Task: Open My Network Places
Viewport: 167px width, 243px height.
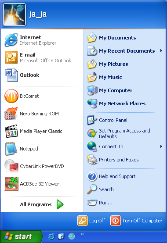Action: [125, 104]
